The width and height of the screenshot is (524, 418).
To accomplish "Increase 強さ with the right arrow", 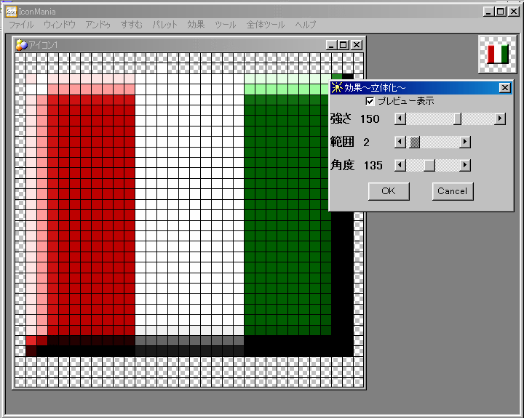I will pos(500,118).
